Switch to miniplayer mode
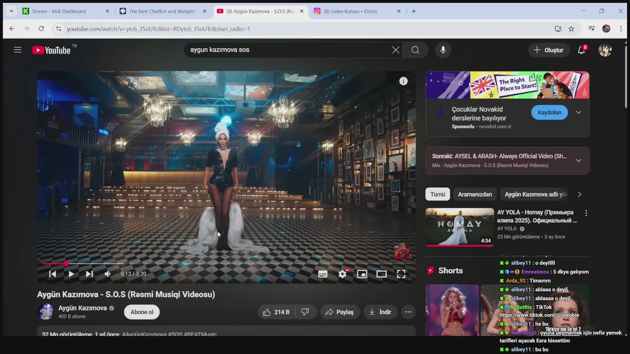The image size is (630, 354). [362, 274]
